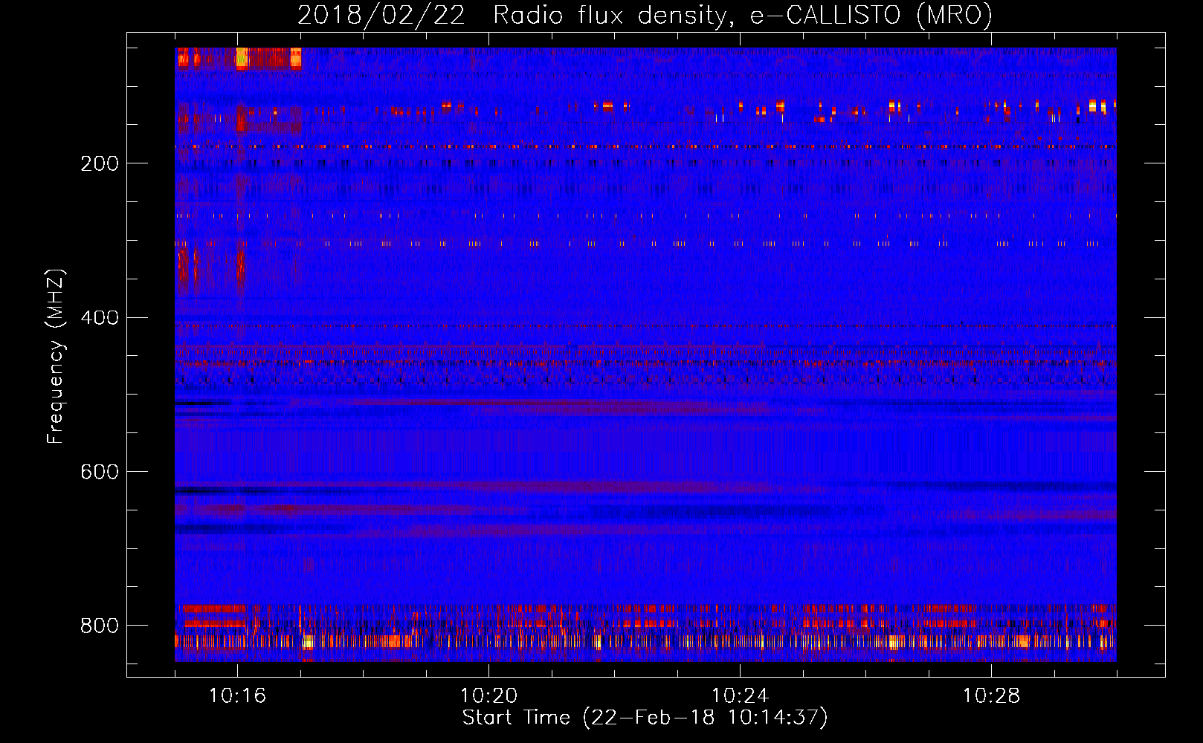Click the 600 frequency tick label
This screenshot has width=1203, height=743.
pyautogui.click(x=100, y=473)
